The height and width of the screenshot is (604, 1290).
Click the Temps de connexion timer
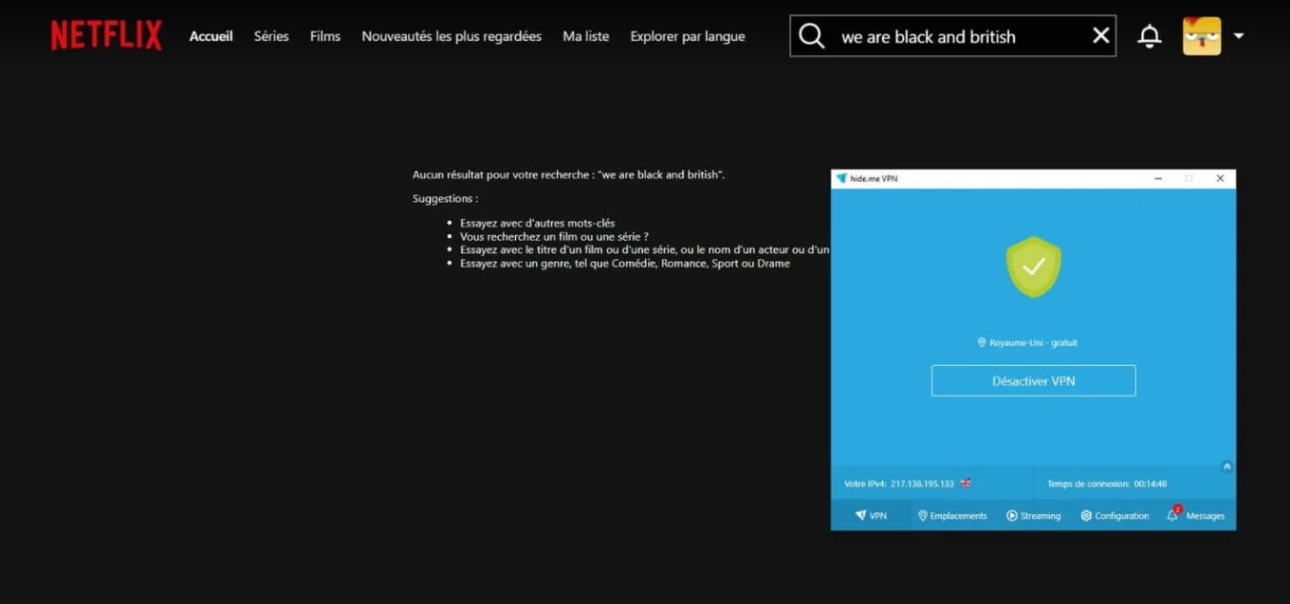tap(1107, 484)
